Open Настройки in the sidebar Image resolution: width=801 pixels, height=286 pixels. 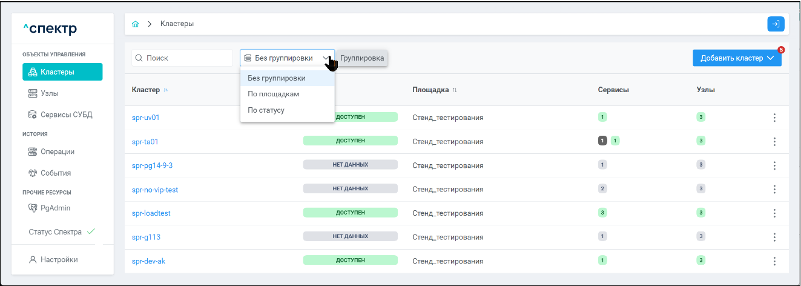pyautogui.click(x=59, y=259)
